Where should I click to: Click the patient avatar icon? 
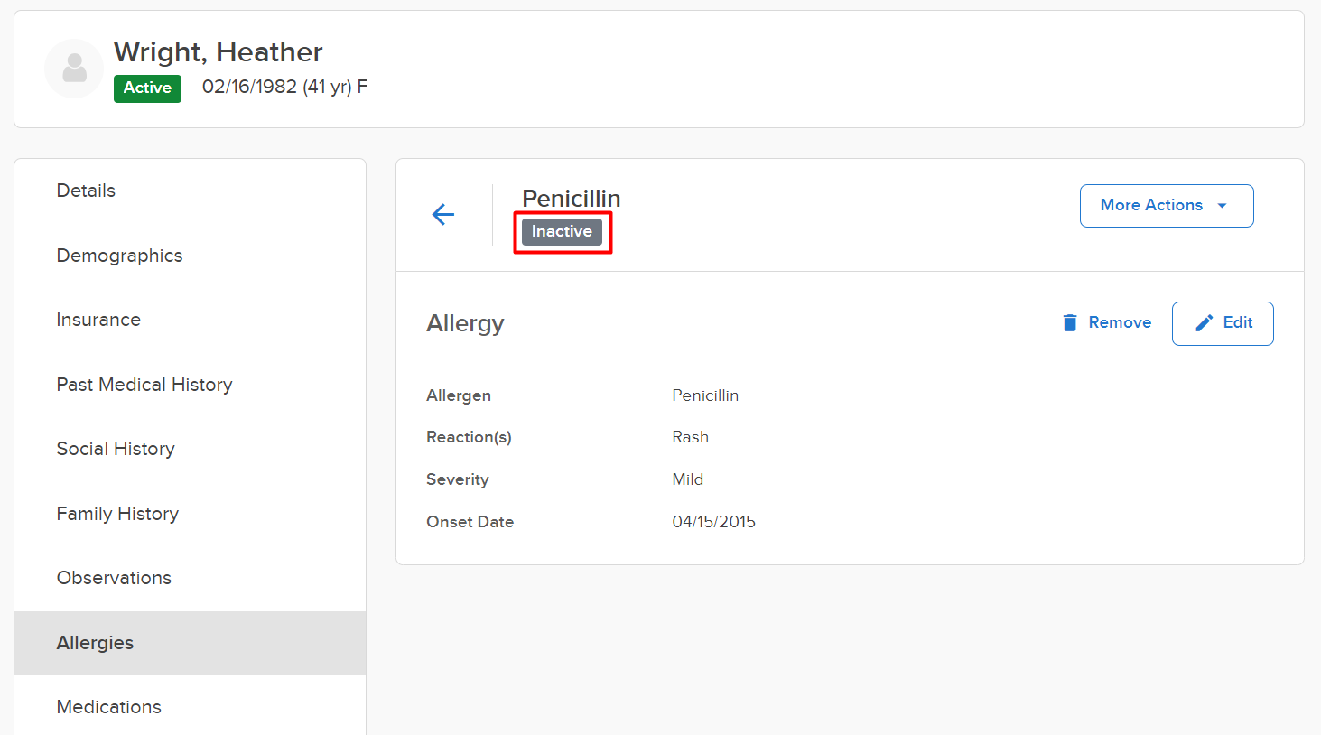(x=74, y=69)
